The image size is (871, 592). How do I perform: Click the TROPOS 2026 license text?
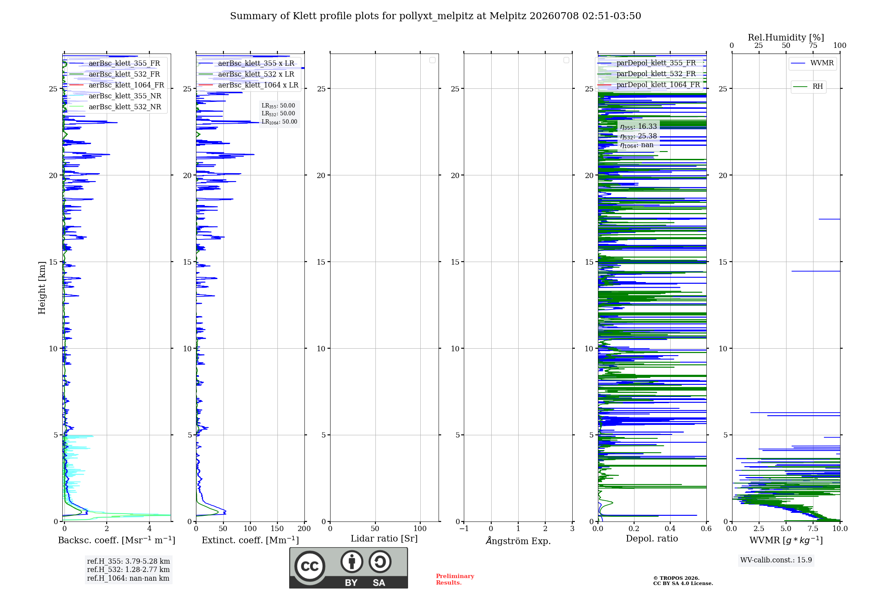(683, 581)
